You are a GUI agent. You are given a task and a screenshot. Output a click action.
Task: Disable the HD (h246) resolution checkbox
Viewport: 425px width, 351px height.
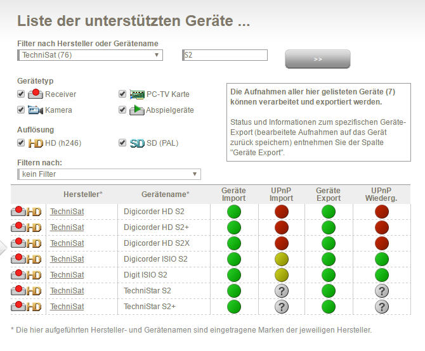coord(21,143)
